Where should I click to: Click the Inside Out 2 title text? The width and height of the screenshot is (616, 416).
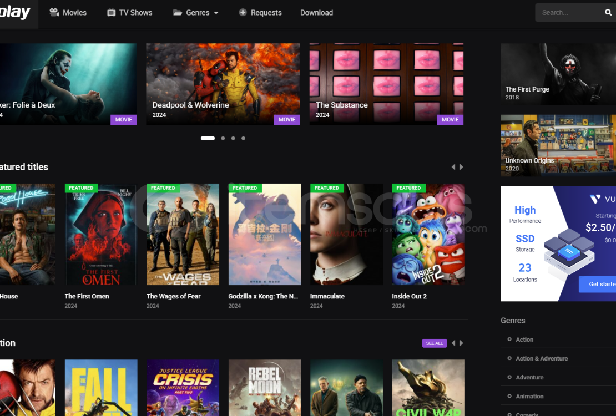(410, 296)
